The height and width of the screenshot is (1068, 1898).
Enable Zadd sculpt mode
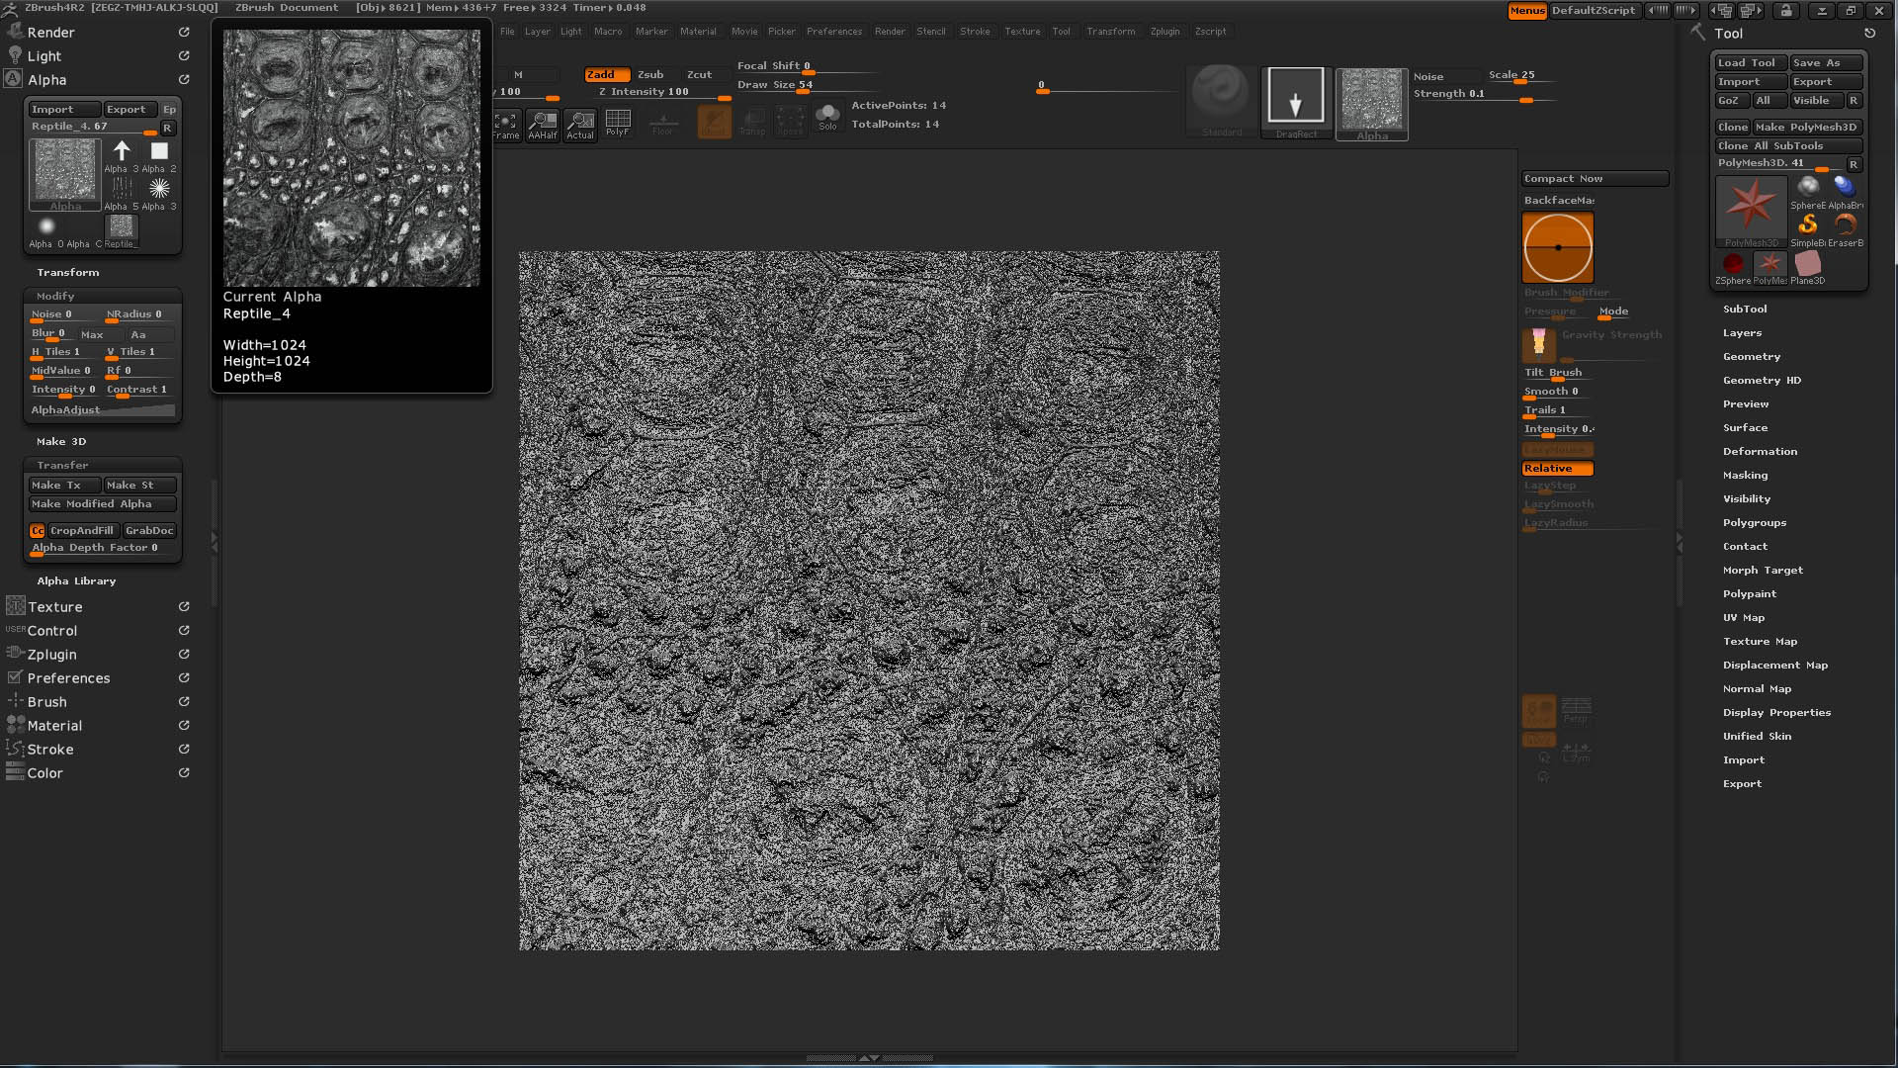click(607, 74)
